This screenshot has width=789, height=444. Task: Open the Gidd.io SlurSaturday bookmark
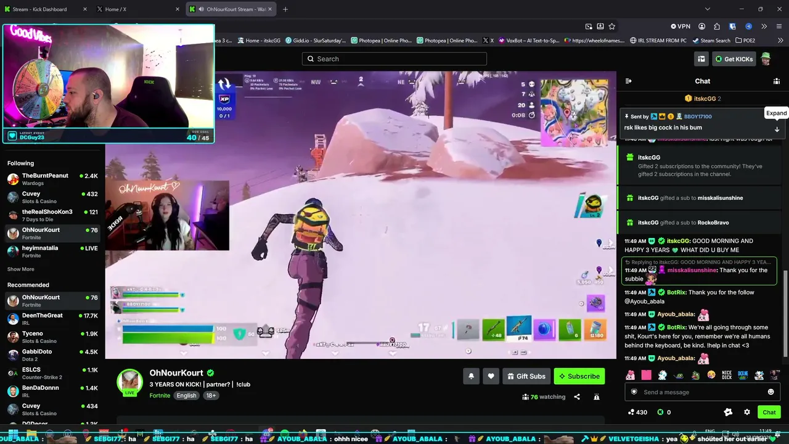[x=315, y=41]
